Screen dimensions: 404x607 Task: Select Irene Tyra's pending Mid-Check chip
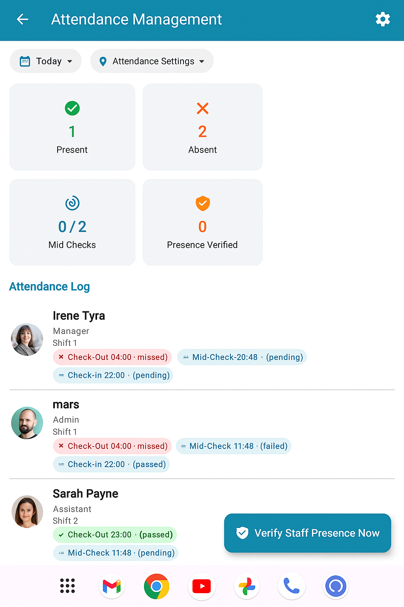(242, 357)
